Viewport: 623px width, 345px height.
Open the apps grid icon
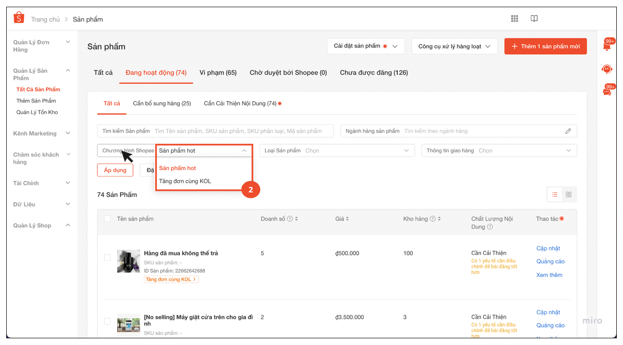click(515, 19)
